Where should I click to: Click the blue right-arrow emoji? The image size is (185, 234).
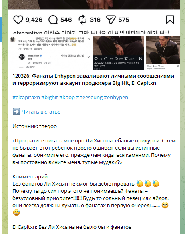point(16,112)
